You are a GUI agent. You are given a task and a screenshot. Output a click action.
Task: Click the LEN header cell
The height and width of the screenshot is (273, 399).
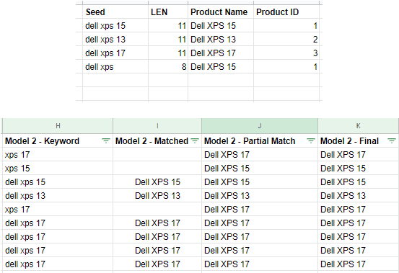click(168, 12)
